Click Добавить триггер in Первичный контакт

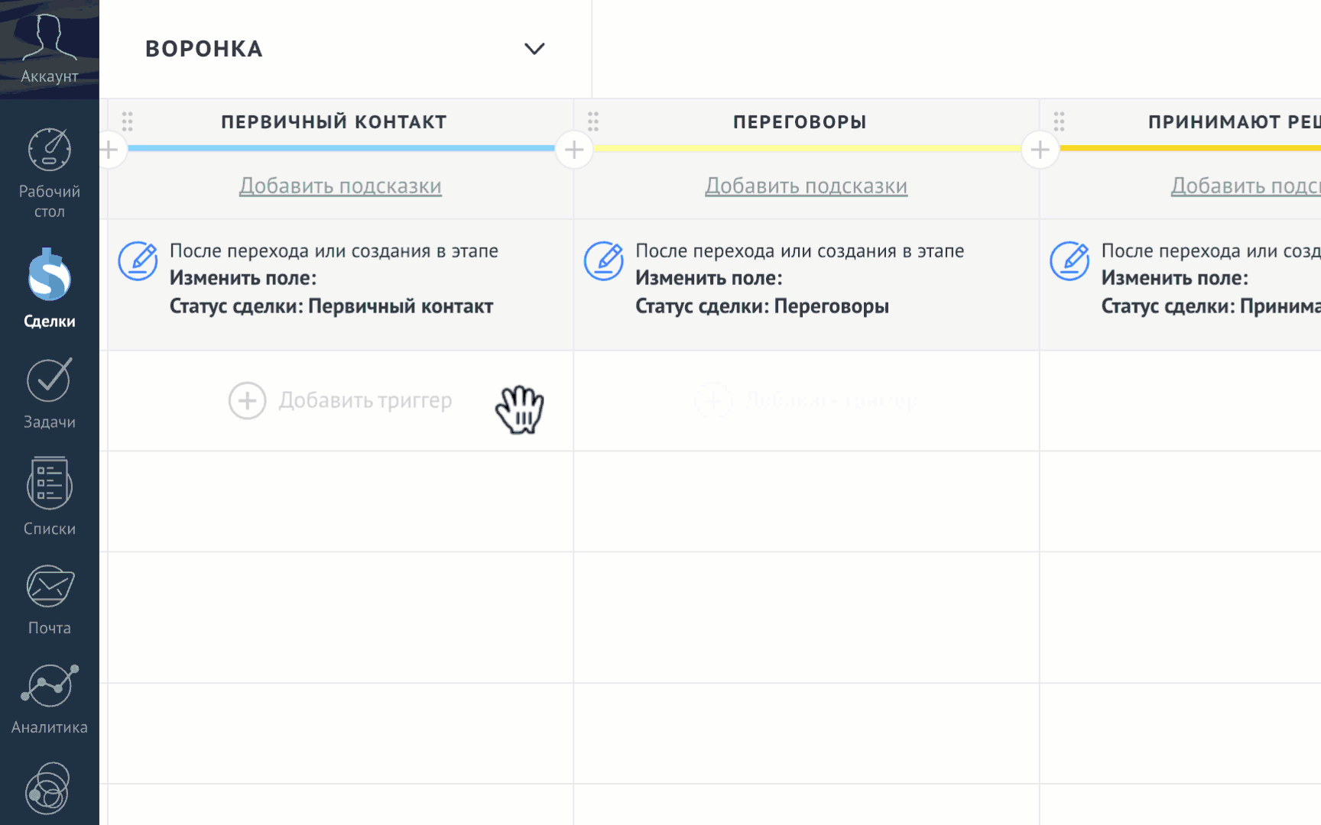[x=341, y=400]
